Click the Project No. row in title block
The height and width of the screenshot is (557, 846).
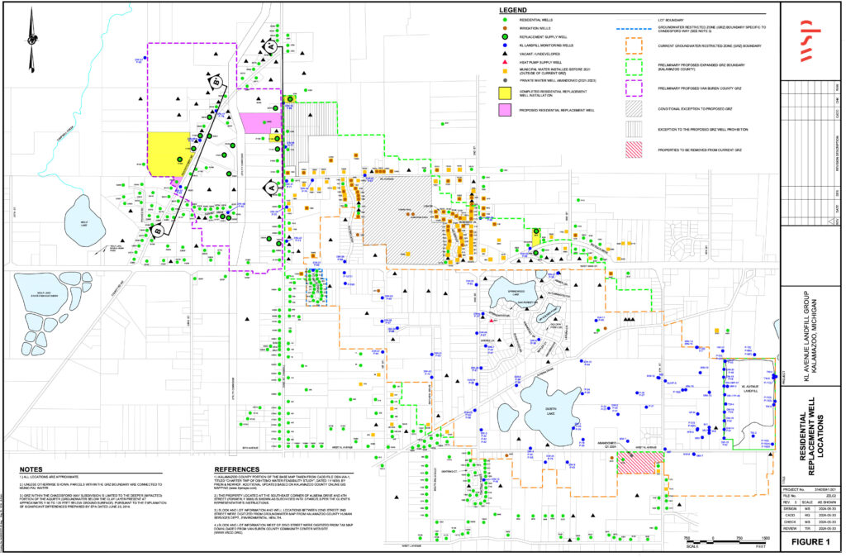[x=810, y=489]
